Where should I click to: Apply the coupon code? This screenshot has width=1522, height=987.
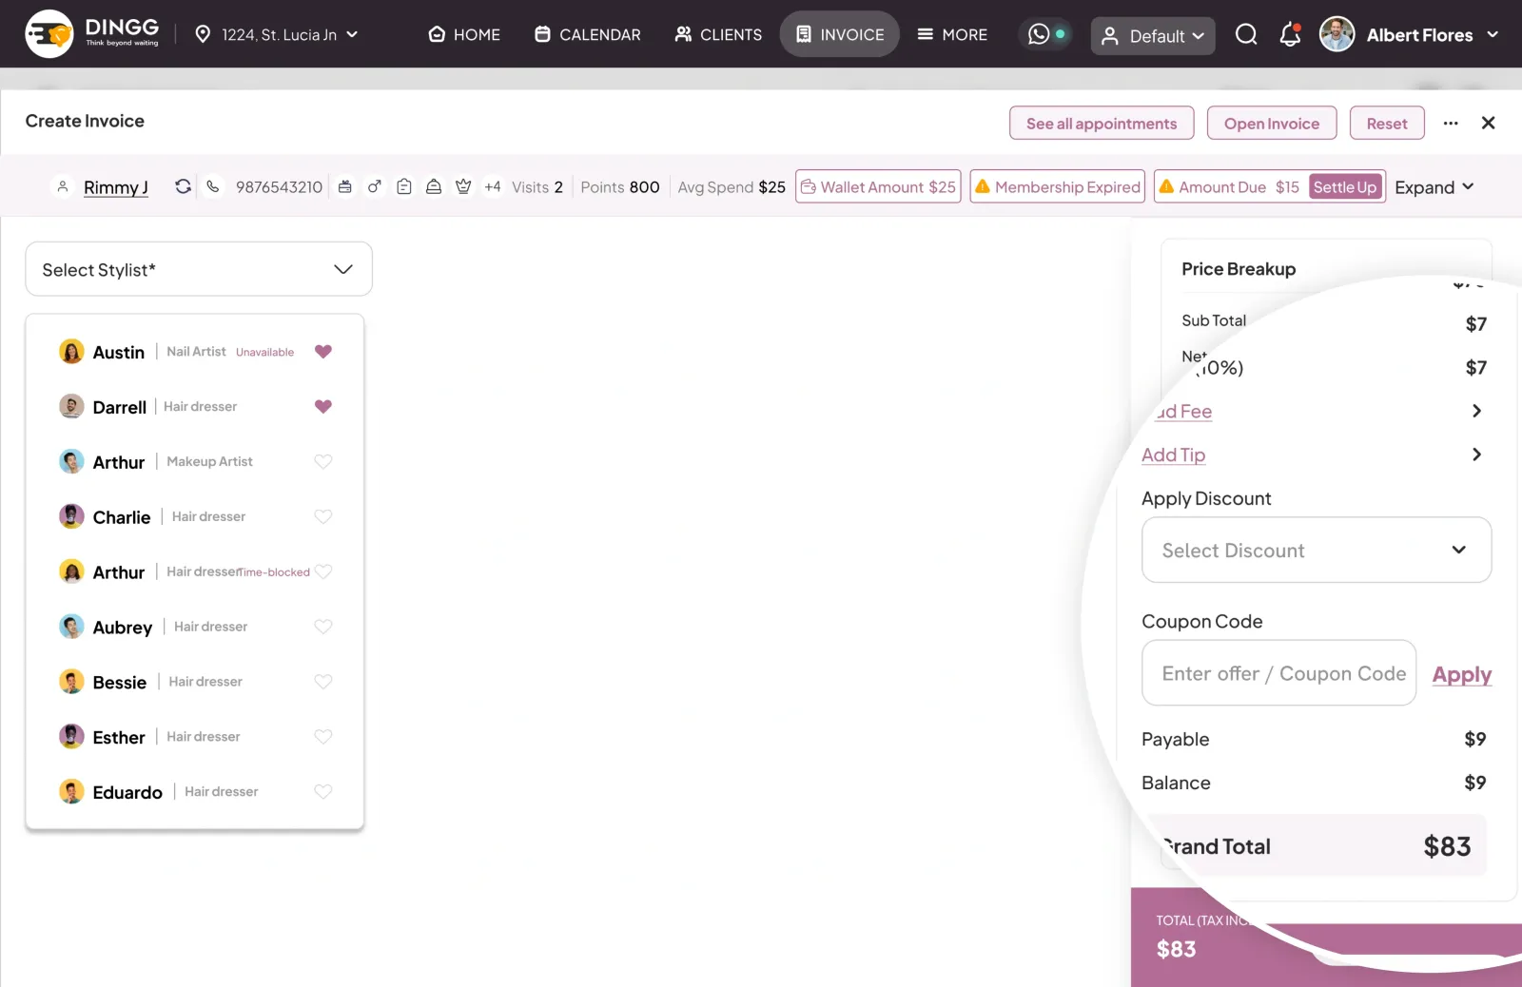pos(1462,674)
